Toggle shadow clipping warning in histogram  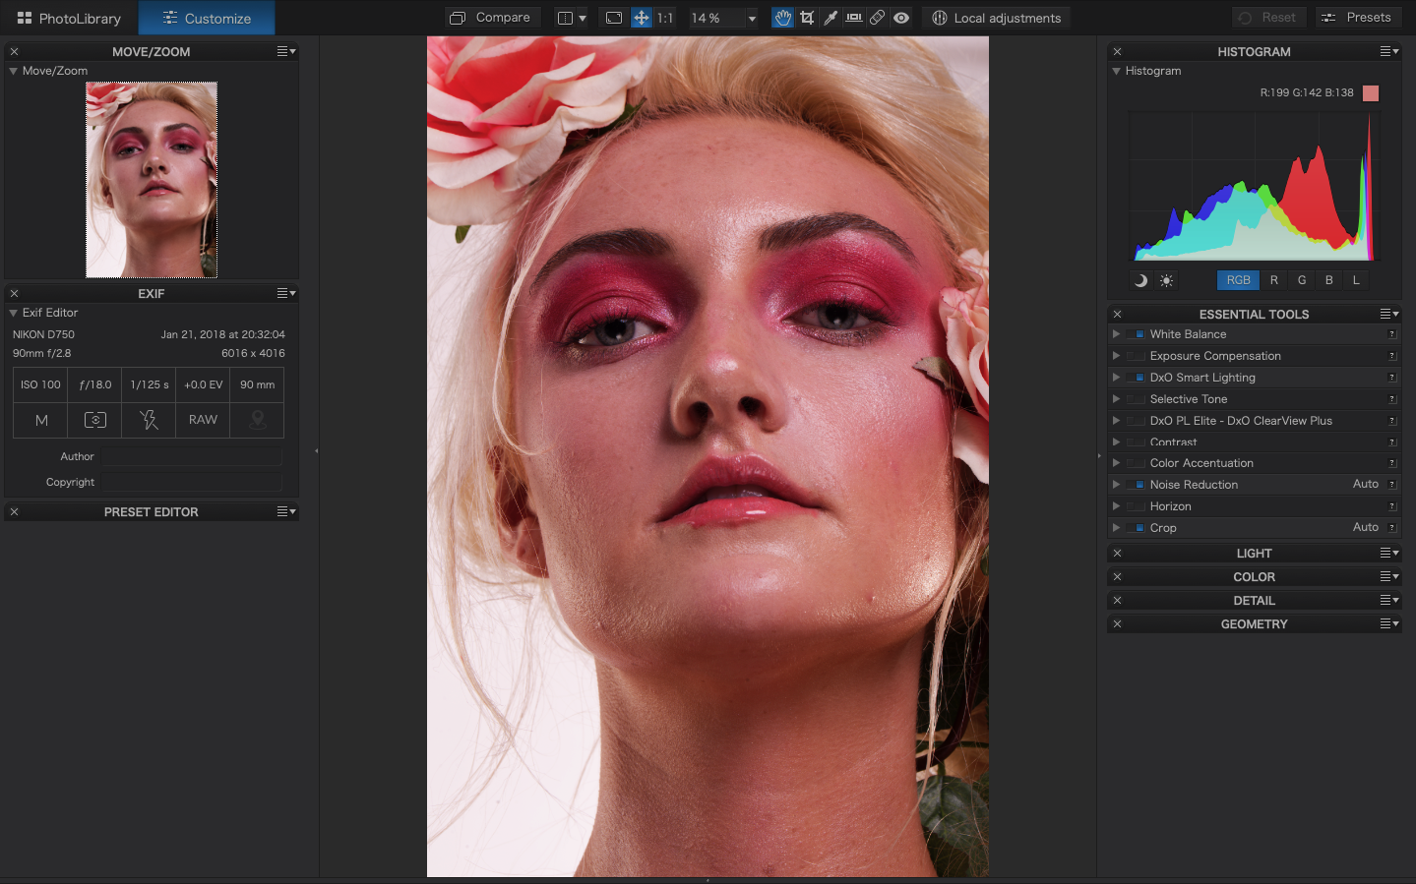[1139, 280]
